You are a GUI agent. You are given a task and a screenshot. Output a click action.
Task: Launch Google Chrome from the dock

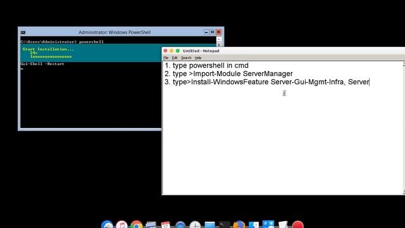click(137, 225)
